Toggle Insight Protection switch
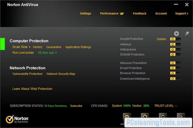 [175, 39]
